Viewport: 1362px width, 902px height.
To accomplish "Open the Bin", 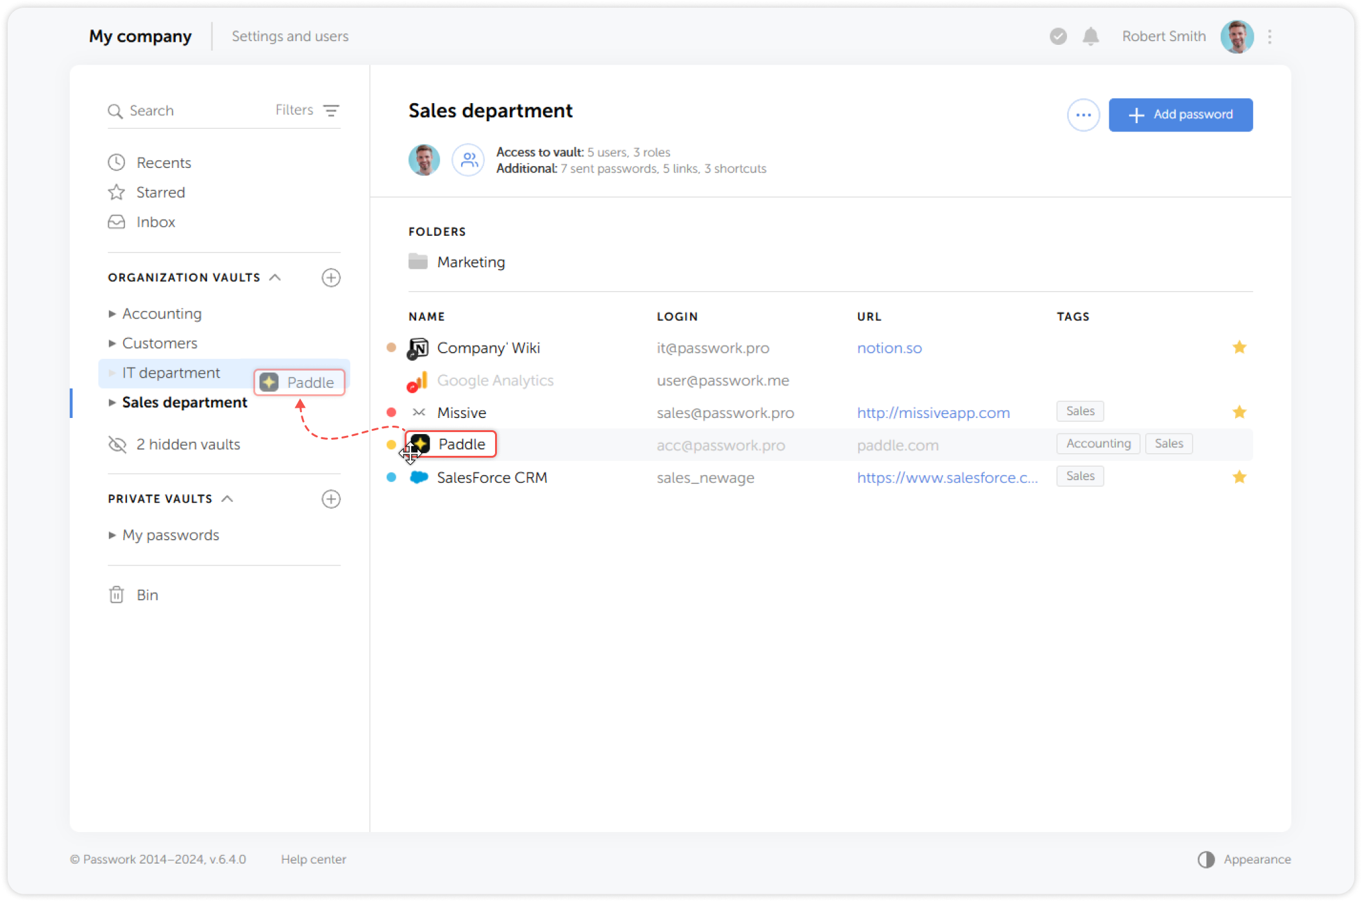I will tap(147, 595).
